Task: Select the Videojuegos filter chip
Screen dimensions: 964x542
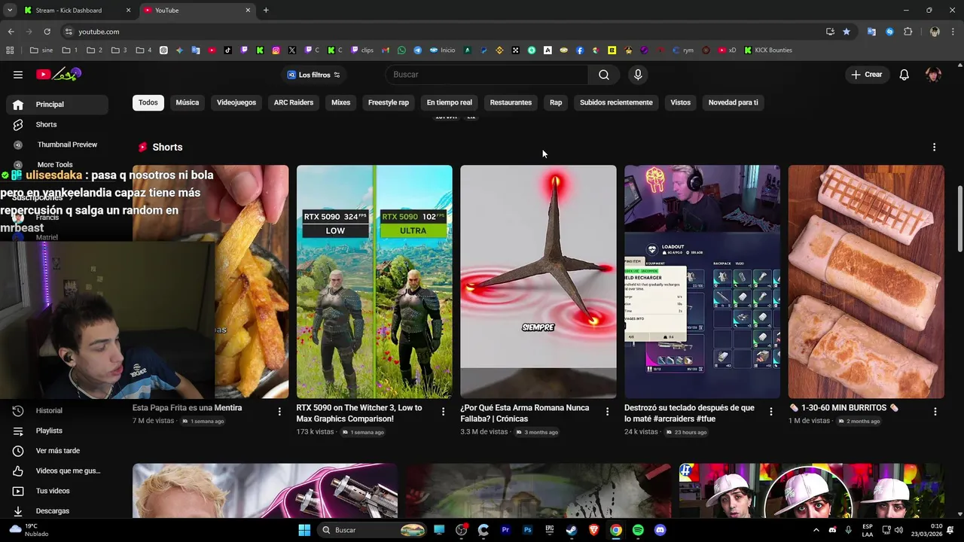Action: tap(236, 102)
